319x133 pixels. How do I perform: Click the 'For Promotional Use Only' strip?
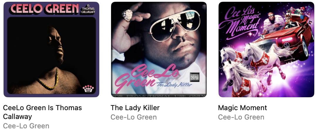(159, 96)
